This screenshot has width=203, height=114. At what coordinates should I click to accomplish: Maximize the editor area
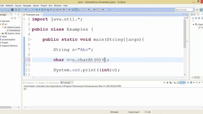coord(186,14)
